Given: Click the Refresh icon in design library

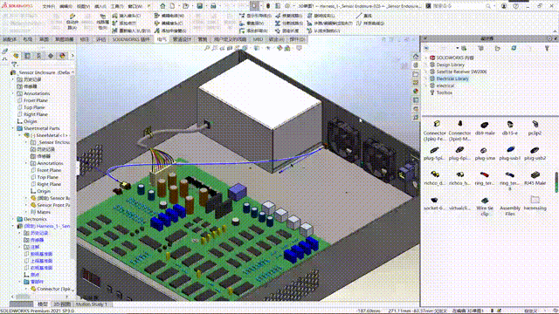Looking at the screenshot, I should coord(514,48).
